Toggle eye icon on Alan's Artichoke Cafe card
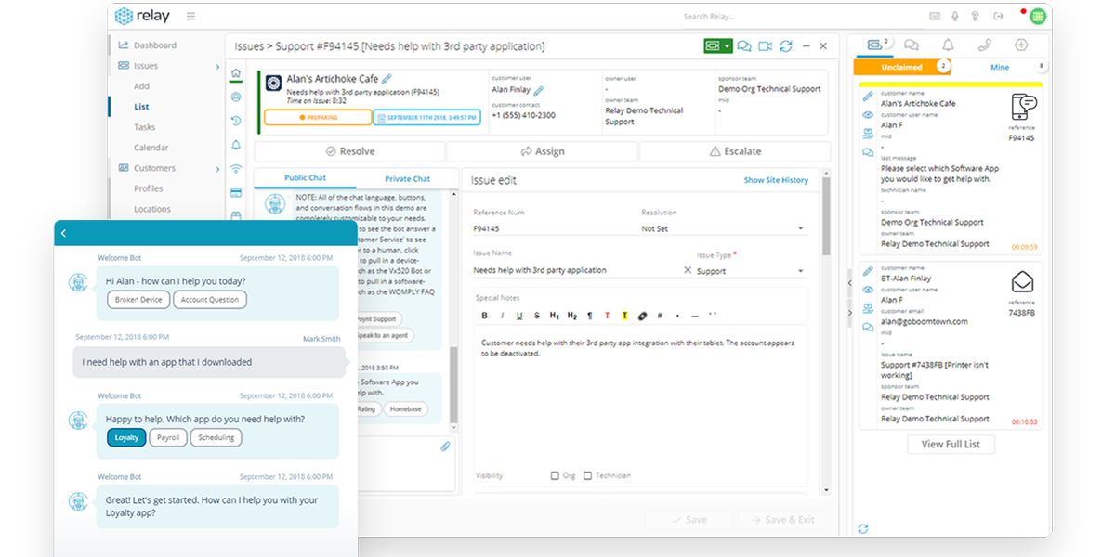The width and height of the screenshot is (1115, 557). (867, 115)
